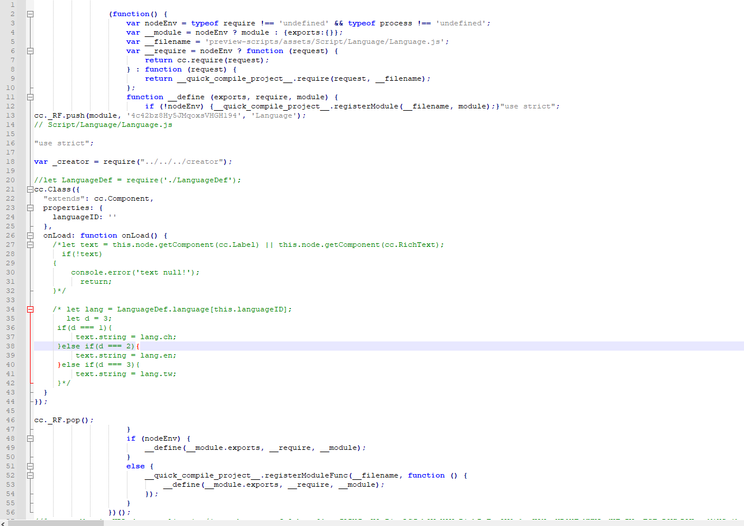The height and width of the screenshot is (526, 744).
Task: Click the "../../../creator" require path
Action: click(x=182, y=161)
